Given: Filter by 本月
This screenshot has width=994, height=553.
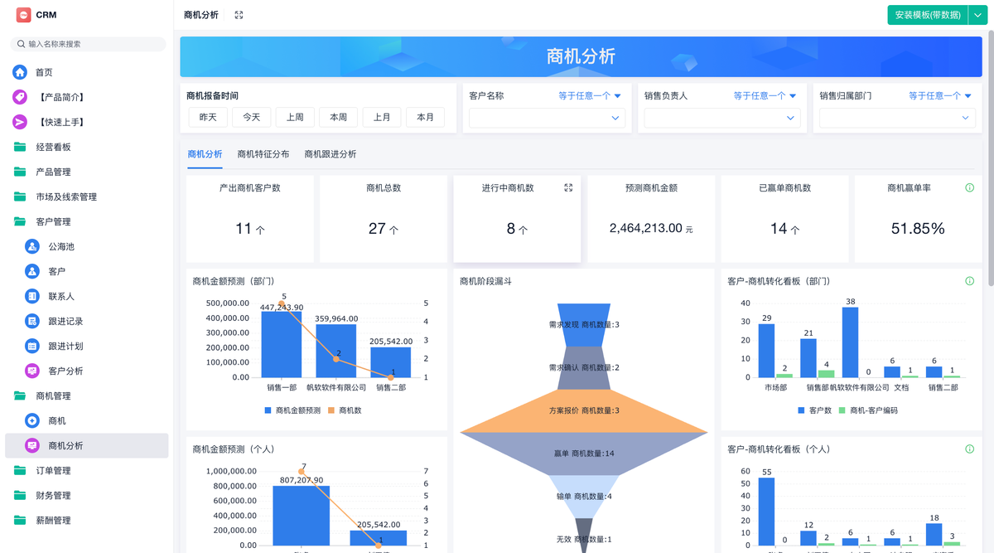Looking at the screenshot, I should point(426,118).
